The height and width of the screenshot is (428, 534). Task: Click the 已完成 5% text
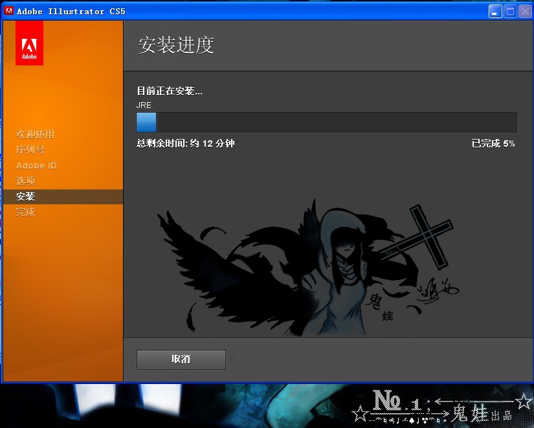pyautogui.click(x=493, y=144)
